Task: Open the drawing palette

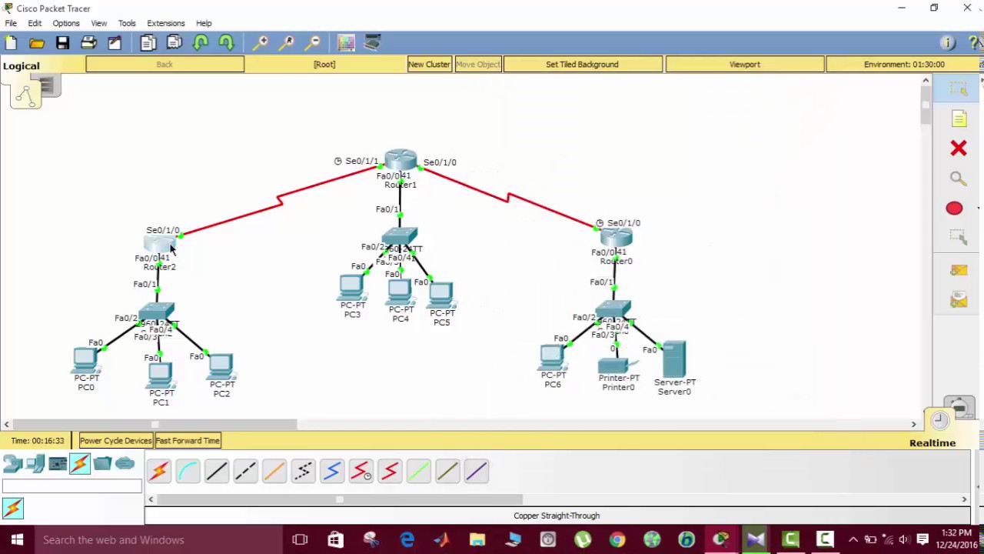Action: (346, 43)
